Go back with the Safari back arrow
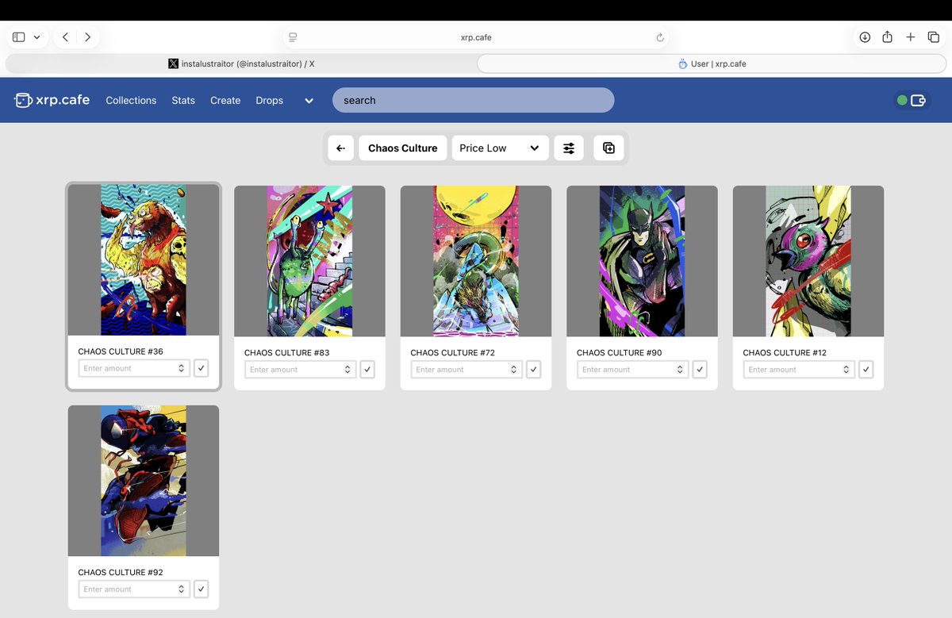The width and height of the screenshot is (952, 618). click(x=65, y=37)
